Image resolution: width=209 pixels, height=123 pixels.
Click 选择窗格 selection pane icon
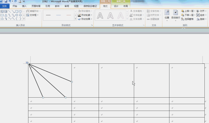[183, 19]
